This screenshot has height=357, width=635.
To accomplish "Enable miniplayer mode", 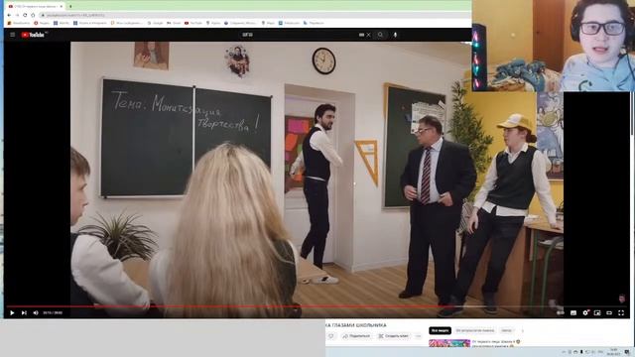I will (597, 313).
